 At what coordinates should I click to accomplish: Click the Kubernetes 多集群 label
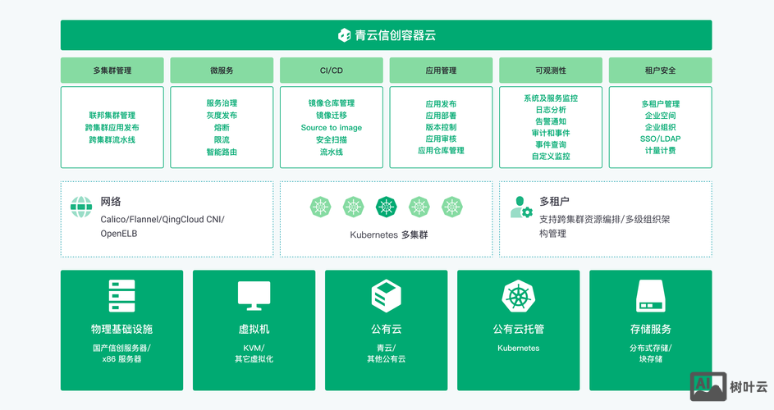(x=388, y=235)
